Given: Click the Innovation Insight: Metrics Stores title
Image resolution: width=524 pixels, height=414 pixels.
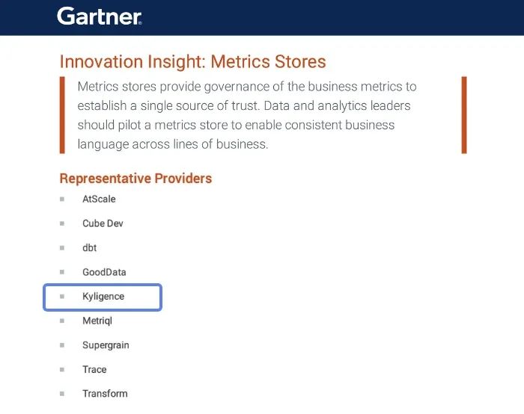Looking at the screenshot, I should pos(192,61).
